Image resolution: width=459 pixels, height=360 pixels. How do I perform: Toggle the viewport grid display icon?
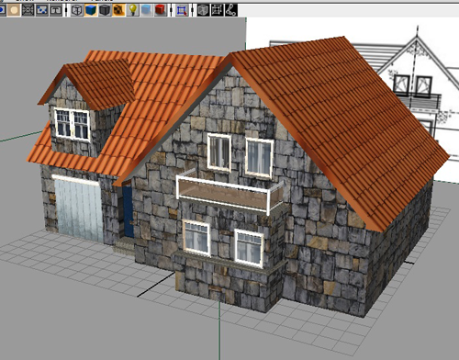click(x=28, y=10)
